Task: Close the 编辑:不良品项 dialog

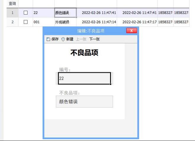Action: [x=132, y=31]
